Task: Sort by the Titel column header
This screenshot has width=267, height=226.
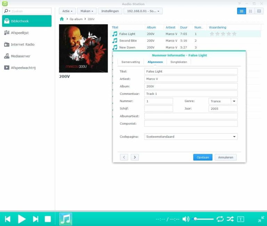Action: tap(115, 27)
